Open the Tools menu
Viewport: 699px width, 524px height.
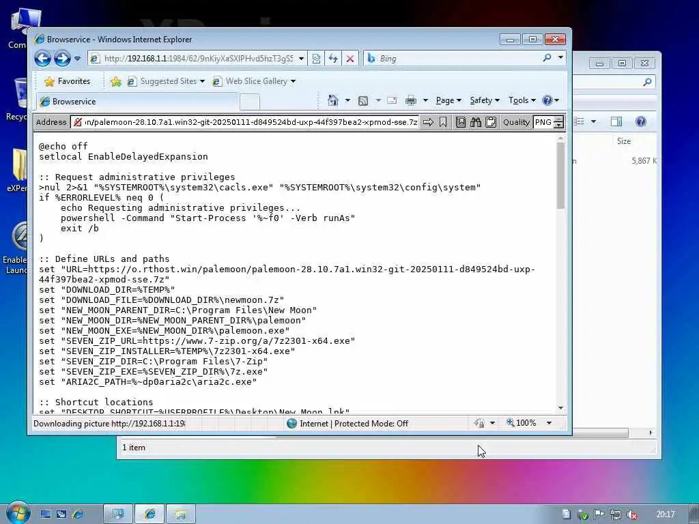[522, 100]
